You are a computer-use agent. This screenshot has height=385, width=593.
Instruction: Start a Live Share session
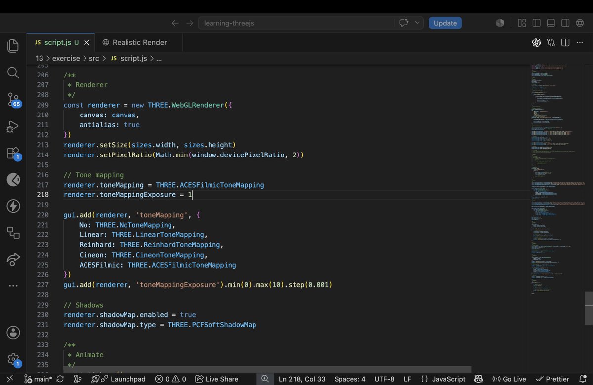point(216,379)
